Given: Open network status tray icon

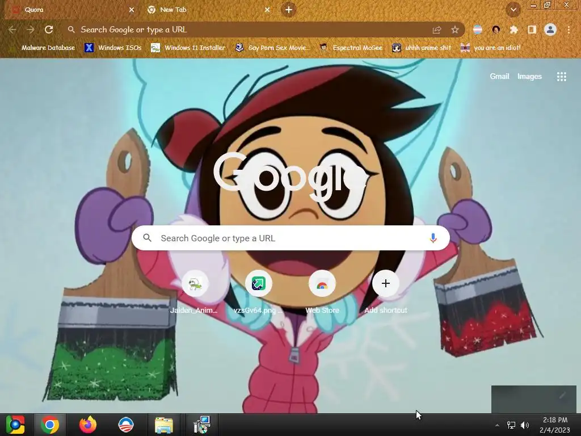Looking at the screenshot, I should [x=511, y=425].
